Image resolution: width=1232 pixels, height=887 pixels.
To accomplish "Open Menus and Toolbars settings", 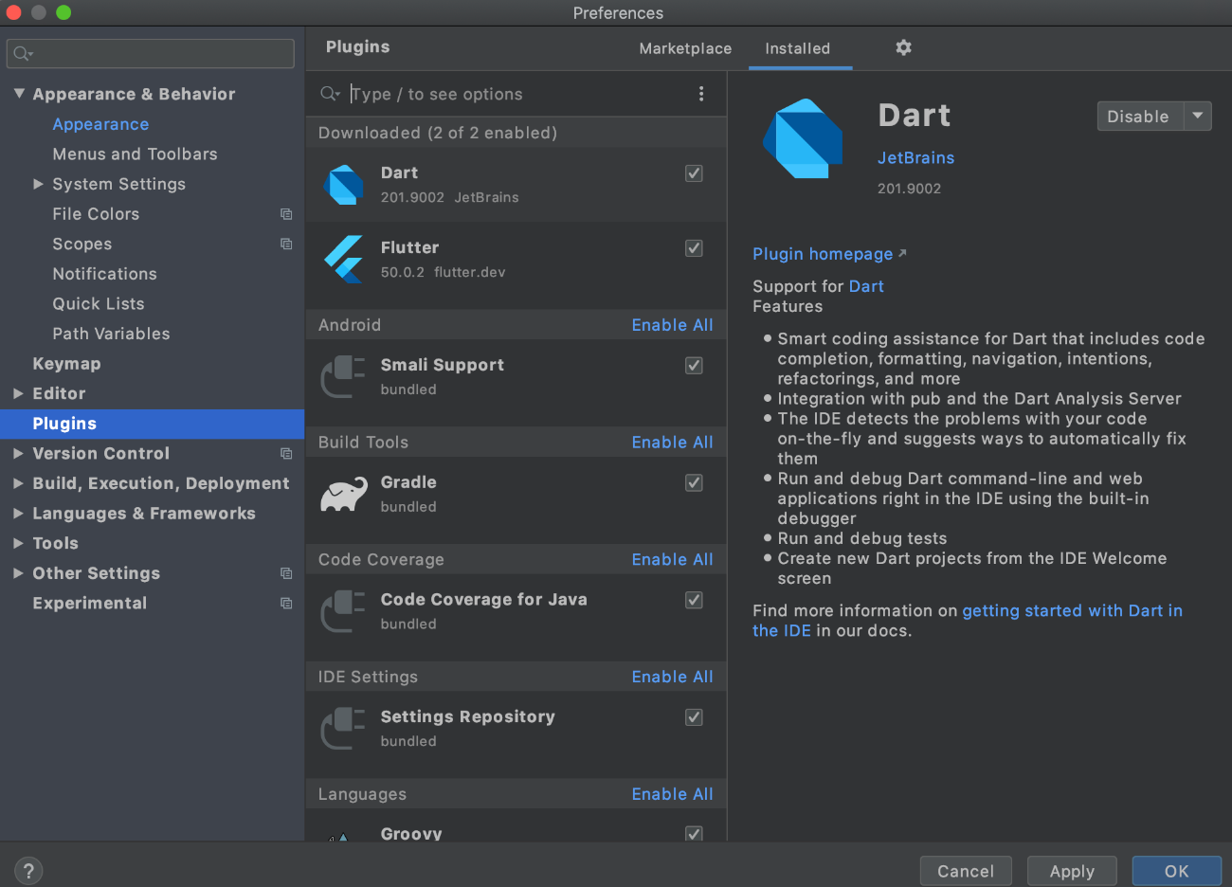I will [135, 154].
